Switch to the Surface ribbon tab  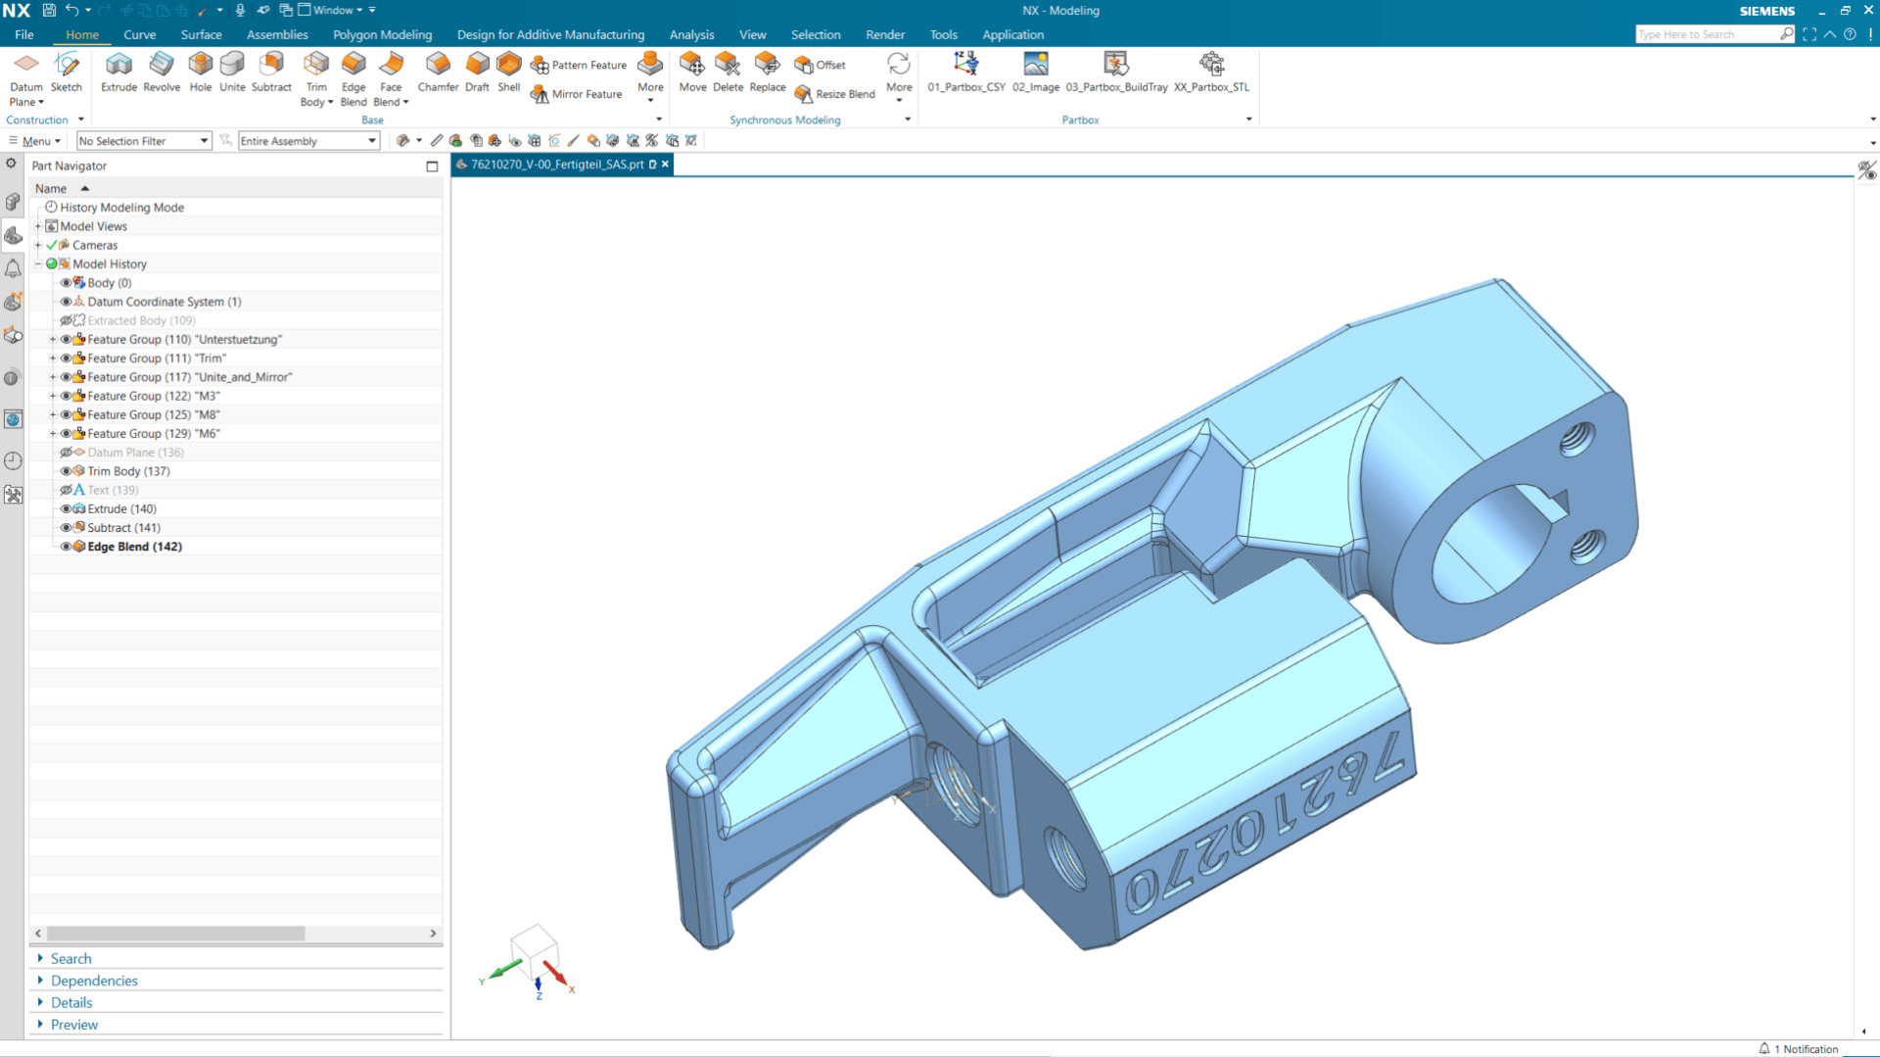[x=201, y=34]
